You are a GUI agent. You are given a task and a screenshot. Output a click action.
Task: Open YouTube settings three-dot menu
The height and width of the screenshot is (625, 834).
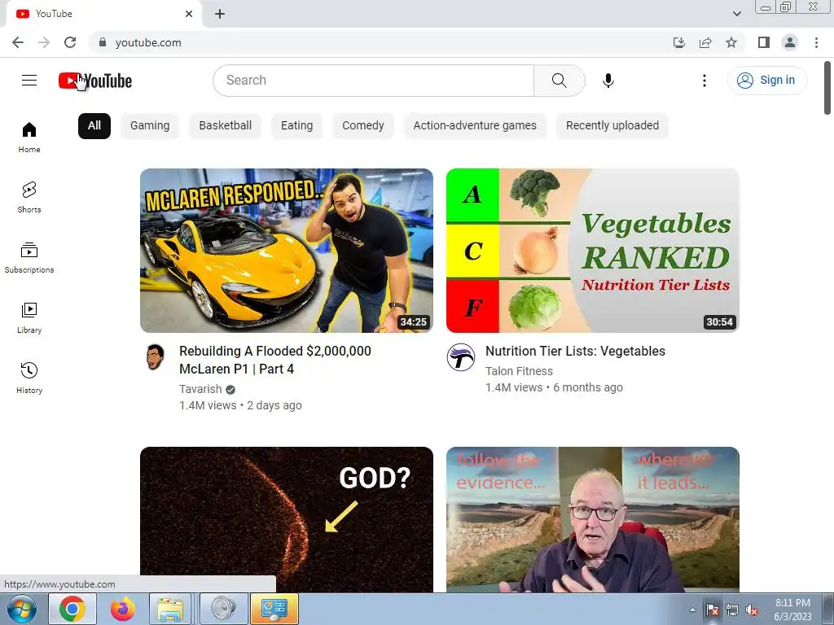705,81
